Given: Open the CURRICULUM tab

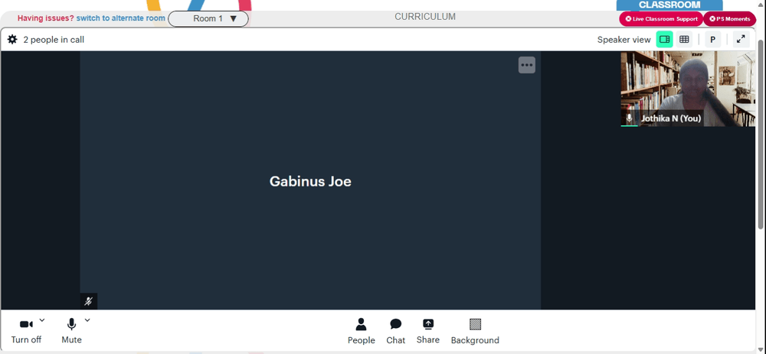Looking at the screenshot, I should pyautogui.click(x=425, y=17).
